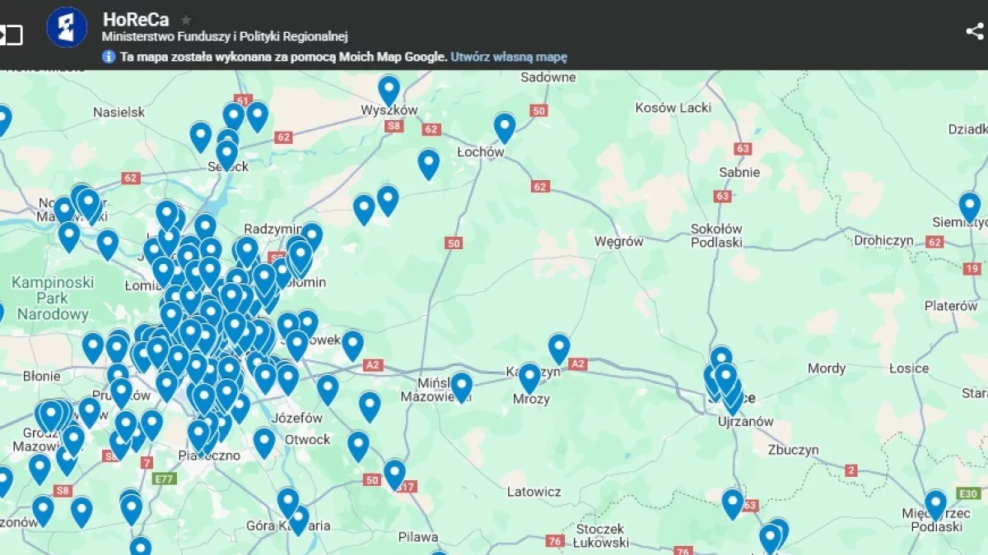Image resolution: width=988 pixels, height=555 pixels.
Task: Click the blue info icon
Action: [x=109, y=57]
